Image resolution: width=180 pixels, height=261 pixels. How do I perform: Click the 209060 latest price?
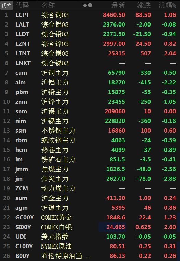point(115,112)
